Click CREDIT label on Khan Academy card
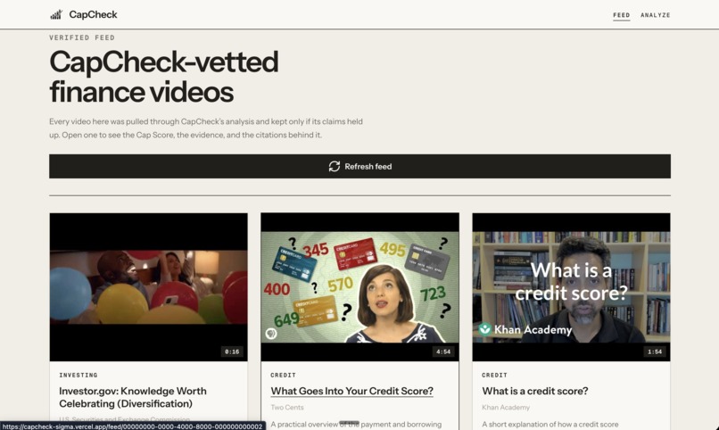The width and height of the screenshot is (719, 430). [x=495, y=375]
